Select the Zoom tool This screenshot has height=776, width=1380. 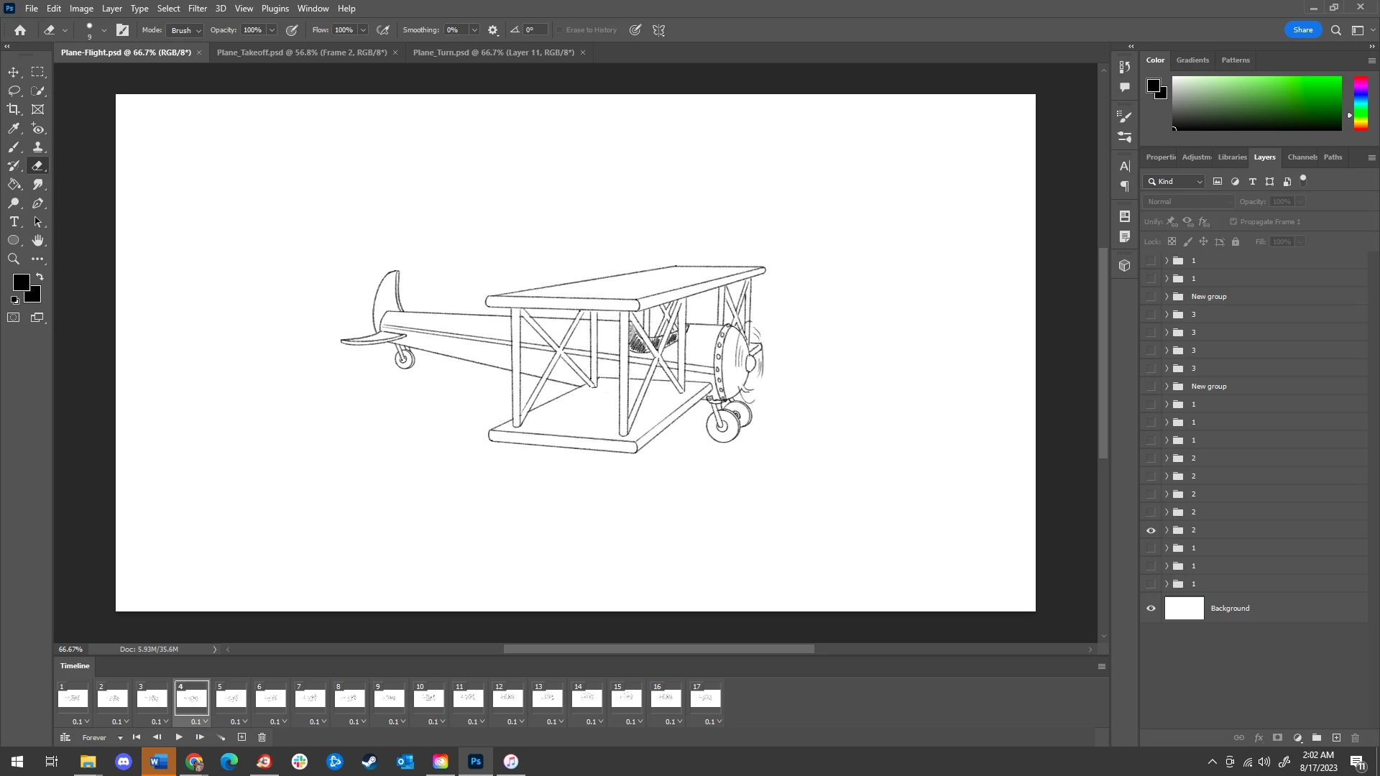point(14,259)
